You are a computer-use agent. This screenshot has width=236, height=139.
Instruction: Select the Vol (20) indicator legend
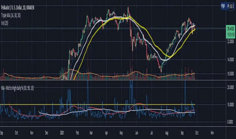5,23
